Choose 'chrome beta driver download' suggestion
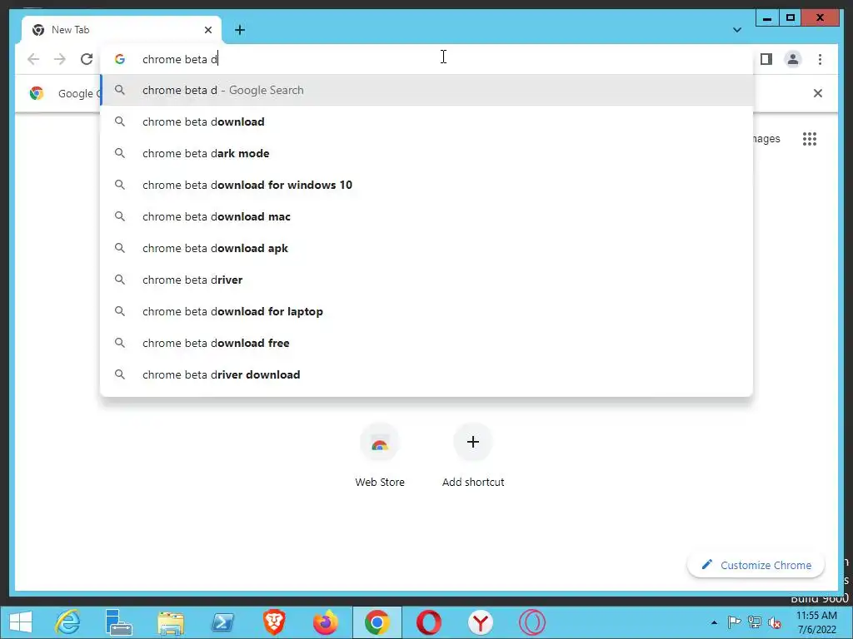This screenshot has height=639, width=853. pos(427,374)
